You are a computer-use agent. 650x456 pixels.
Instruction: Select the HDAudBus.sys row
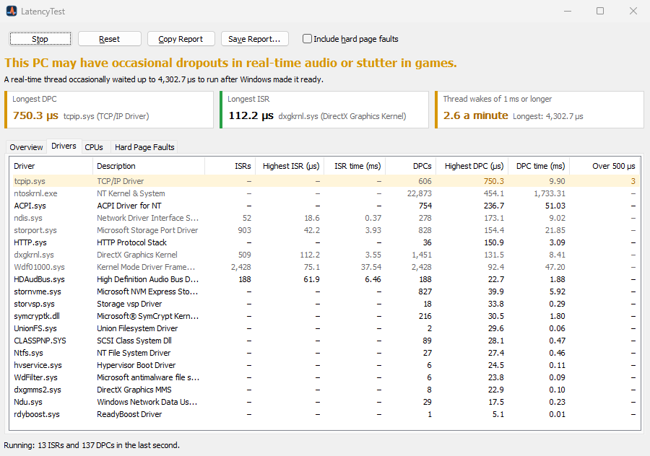click(x=324, y=279)
